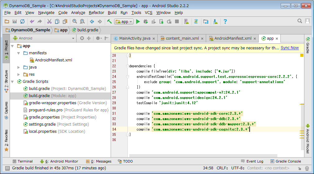Viewport: 314px width, 174px height.
Task: Open the Build menu
Action: point(112,13)
